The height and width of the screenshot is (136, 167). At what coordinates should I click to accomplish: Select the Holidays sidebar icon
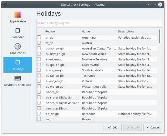(18, 63)
